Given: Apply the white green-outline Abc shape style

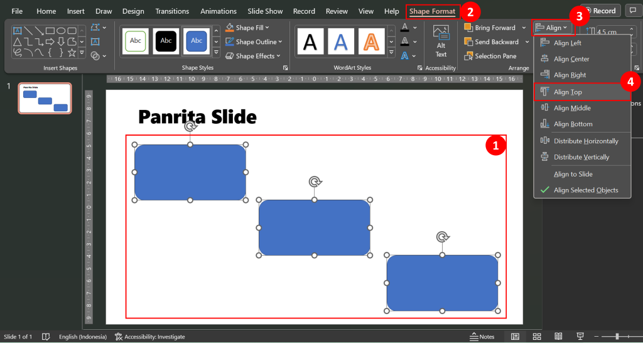Looking at the screenshot, I should point(136,41).
